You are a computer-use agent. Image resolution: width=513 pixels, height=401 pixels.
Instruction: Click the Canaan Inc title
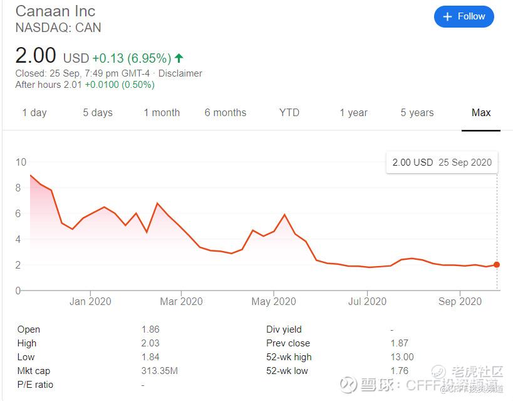55,11
